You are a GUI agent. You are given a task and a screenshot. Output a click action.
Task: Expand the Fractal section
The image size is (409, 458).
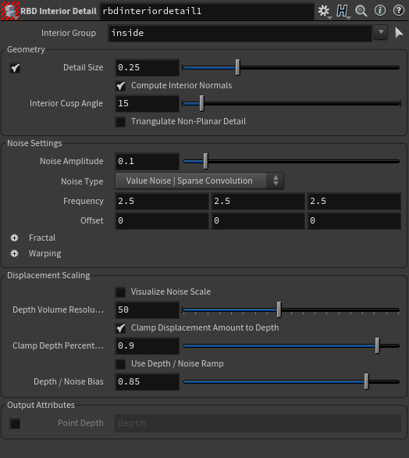click(14, 238)
